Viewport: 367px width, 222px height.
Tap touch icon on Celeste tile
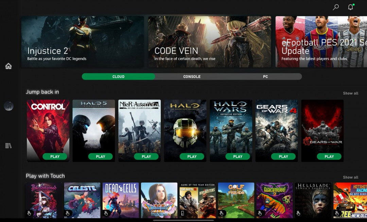(68, 213)
